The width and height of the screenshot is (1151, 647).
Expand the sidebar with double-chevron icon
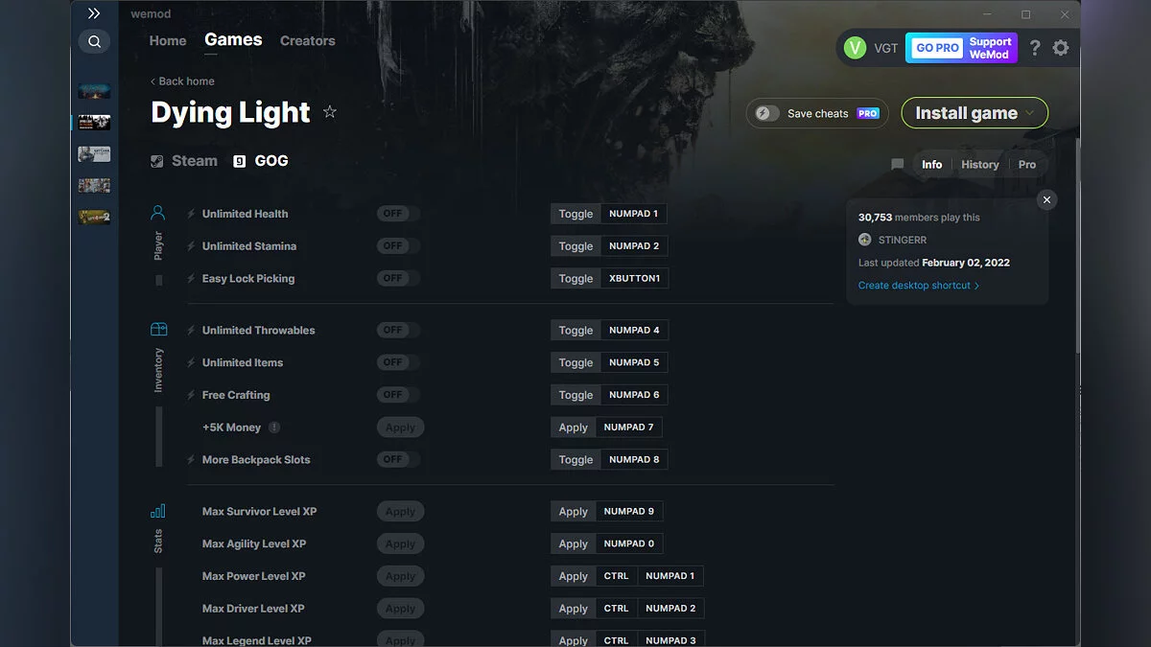[x=94, y=13]
